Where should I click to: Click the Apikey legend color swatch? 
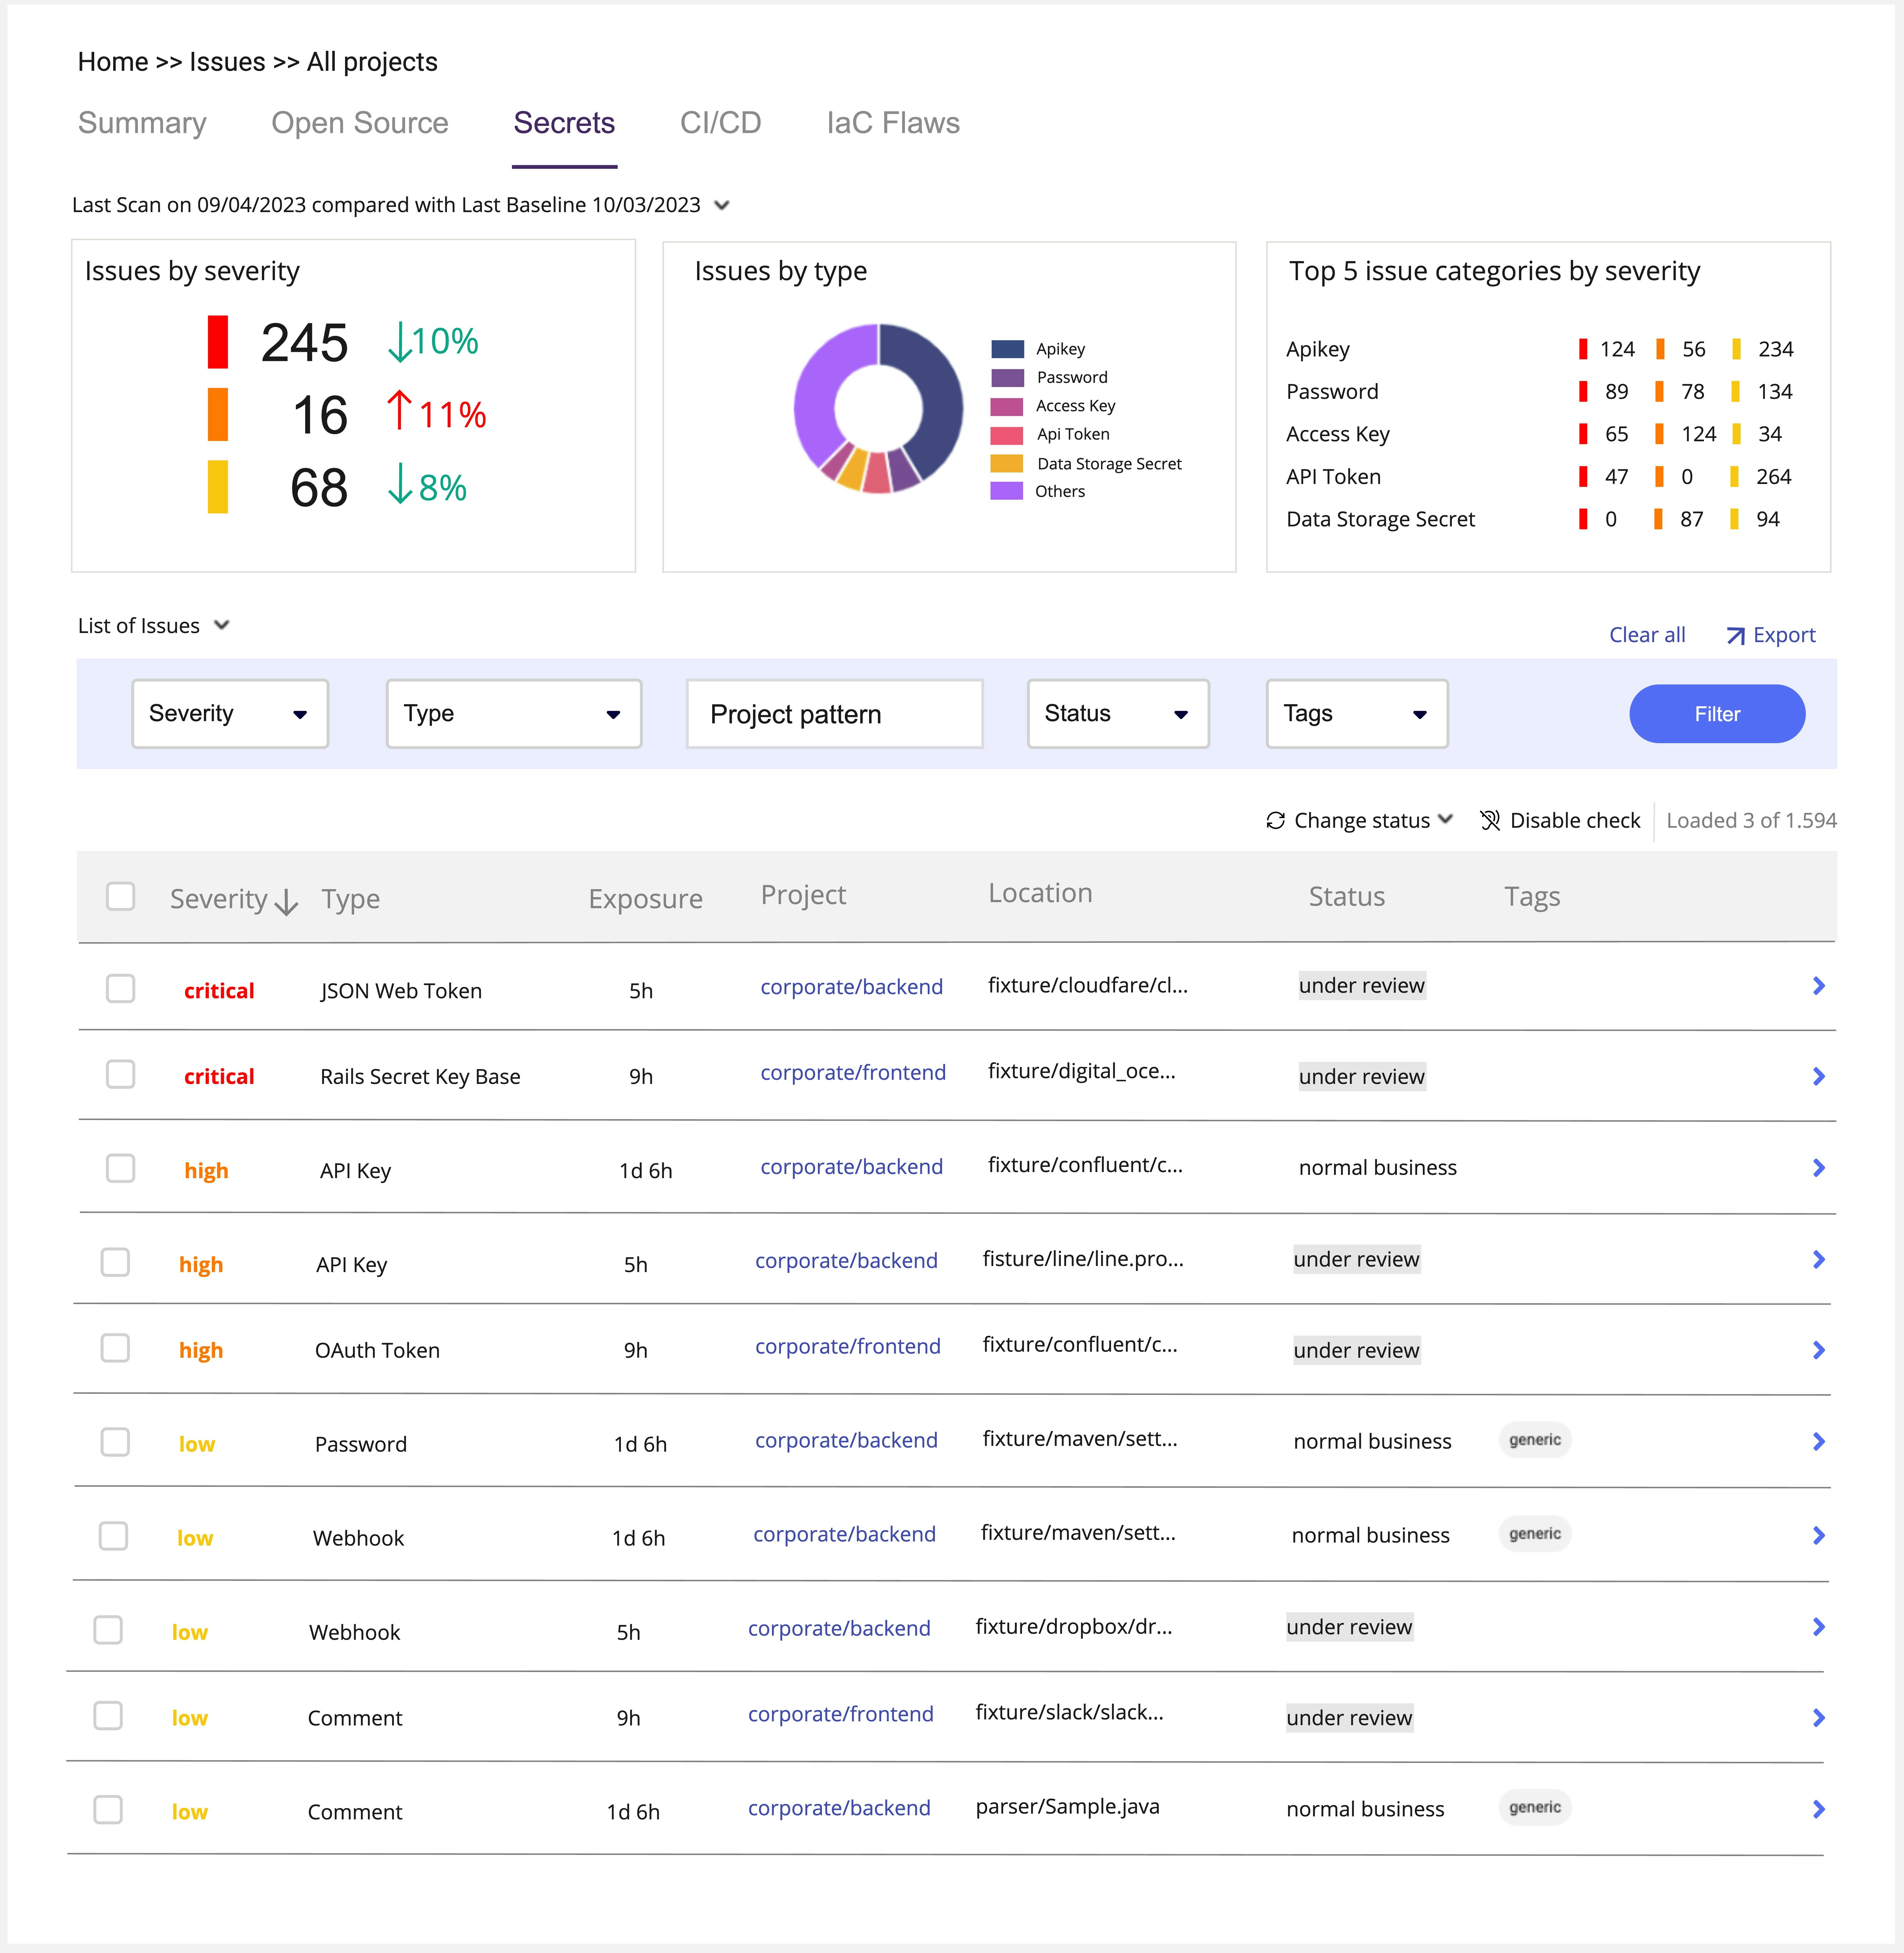pos(1007,349)
